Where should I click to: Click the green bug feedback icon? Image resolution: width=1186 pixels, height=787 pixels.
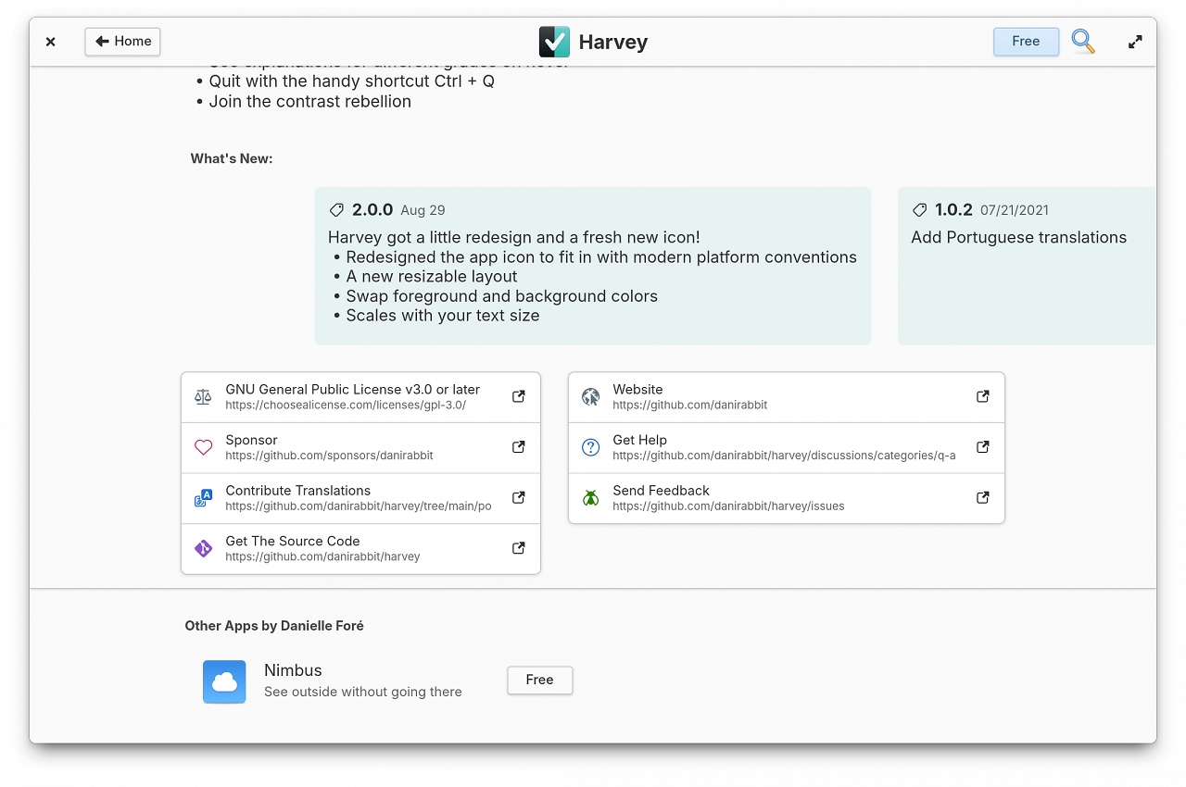pyautogui.click(x=590, y=498)
